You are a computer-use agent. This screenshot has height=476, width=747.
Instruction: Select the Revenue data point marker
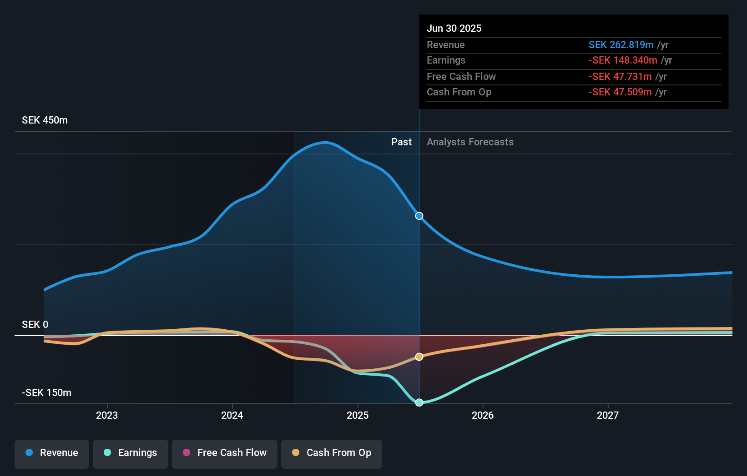[x=419, y=216]
